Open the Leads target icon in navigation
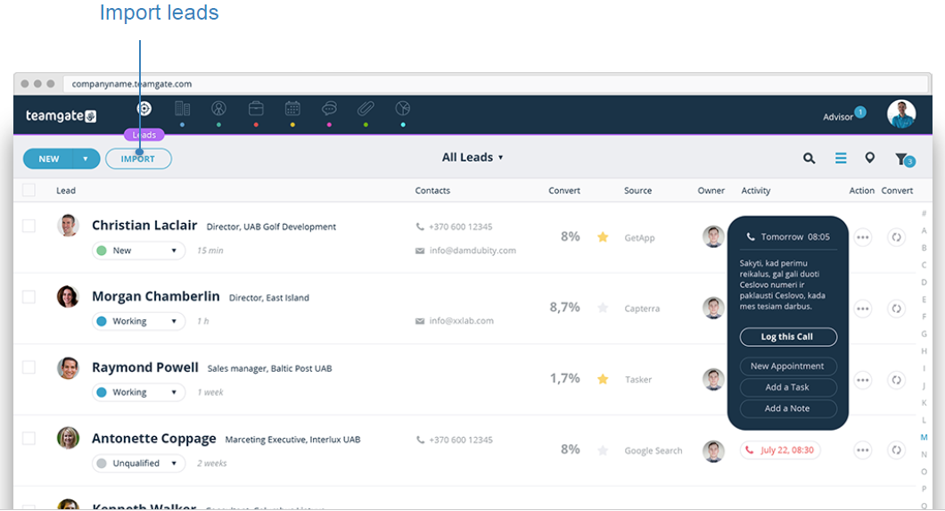The height and width of the screenshot is (511, 945). tap(144, 109)
